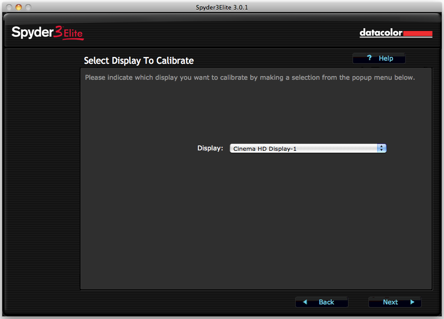Go Back to the previous step
The width and height of the screenshot is (444, 319).
(322, 302)
